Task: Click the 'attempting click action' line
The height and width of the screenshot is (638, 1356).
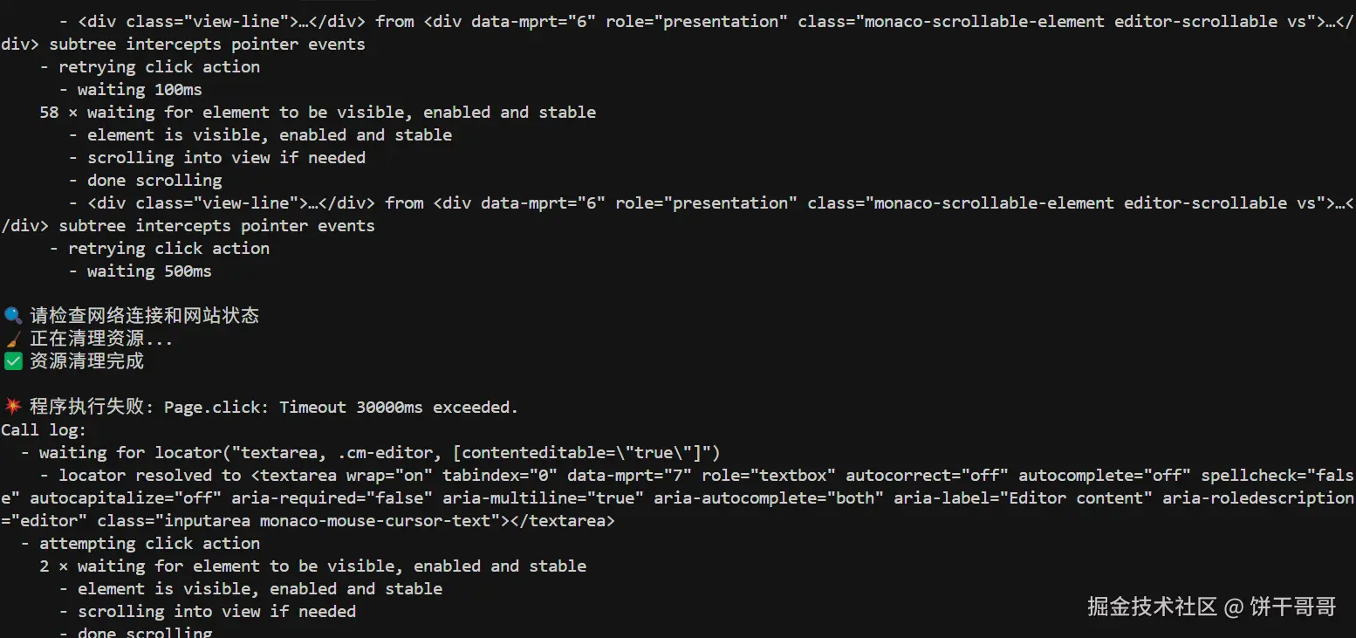Action: 149,543
